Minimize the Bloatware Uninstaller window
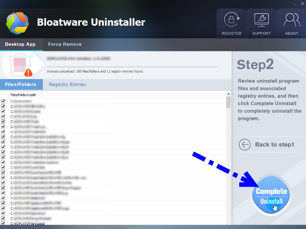Image resolution: width=306 pixels, height=229 pixels. pyautogui.click(x=296, y=4)
